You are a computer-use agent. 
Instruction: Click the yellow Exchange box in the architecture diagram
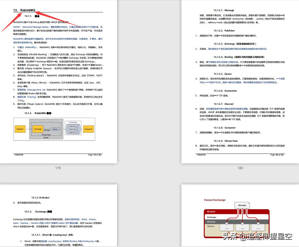pyautogui.click(x=38, y=129)
